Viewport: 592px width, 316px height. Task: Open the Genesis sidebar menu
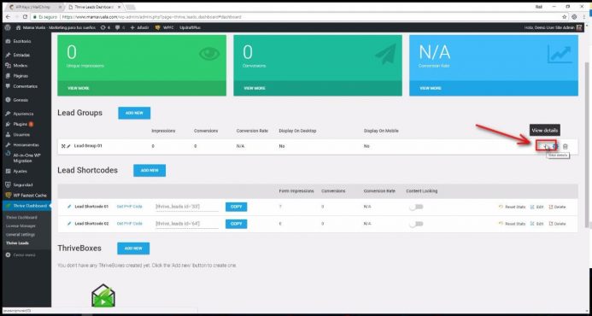click(x=21, y=100)
